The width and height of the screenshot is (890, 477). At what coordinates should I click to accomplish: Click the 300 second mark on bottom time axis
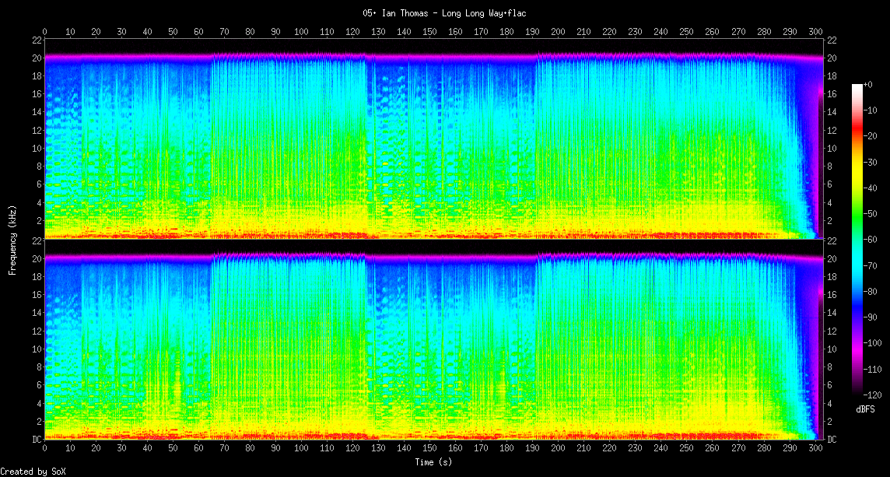pos(815,450)
